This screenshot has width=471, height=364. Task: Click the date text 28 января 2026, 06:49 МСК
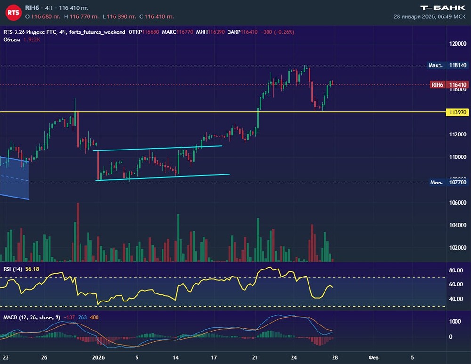(x=430, y=16)
